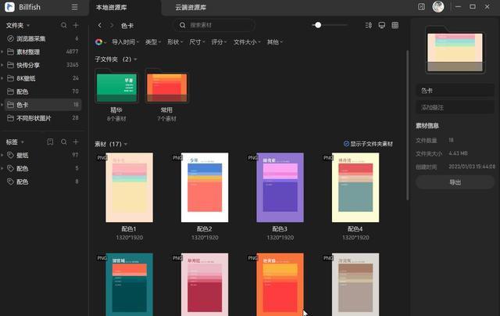Click the 添加备注 note field

(x=455, y=107)
